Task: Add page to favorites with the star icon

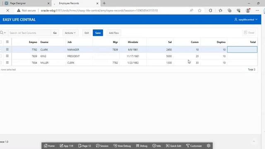Action: (200, 10)
